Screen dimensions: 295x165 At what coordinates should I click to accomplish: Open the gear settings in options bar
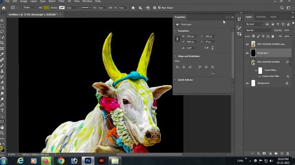tap(154, 8)
